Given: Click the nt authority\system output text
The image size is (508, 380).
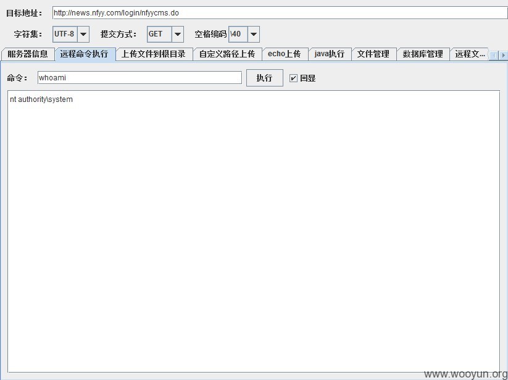Looking at the screenshot, I should coord(41,99).
